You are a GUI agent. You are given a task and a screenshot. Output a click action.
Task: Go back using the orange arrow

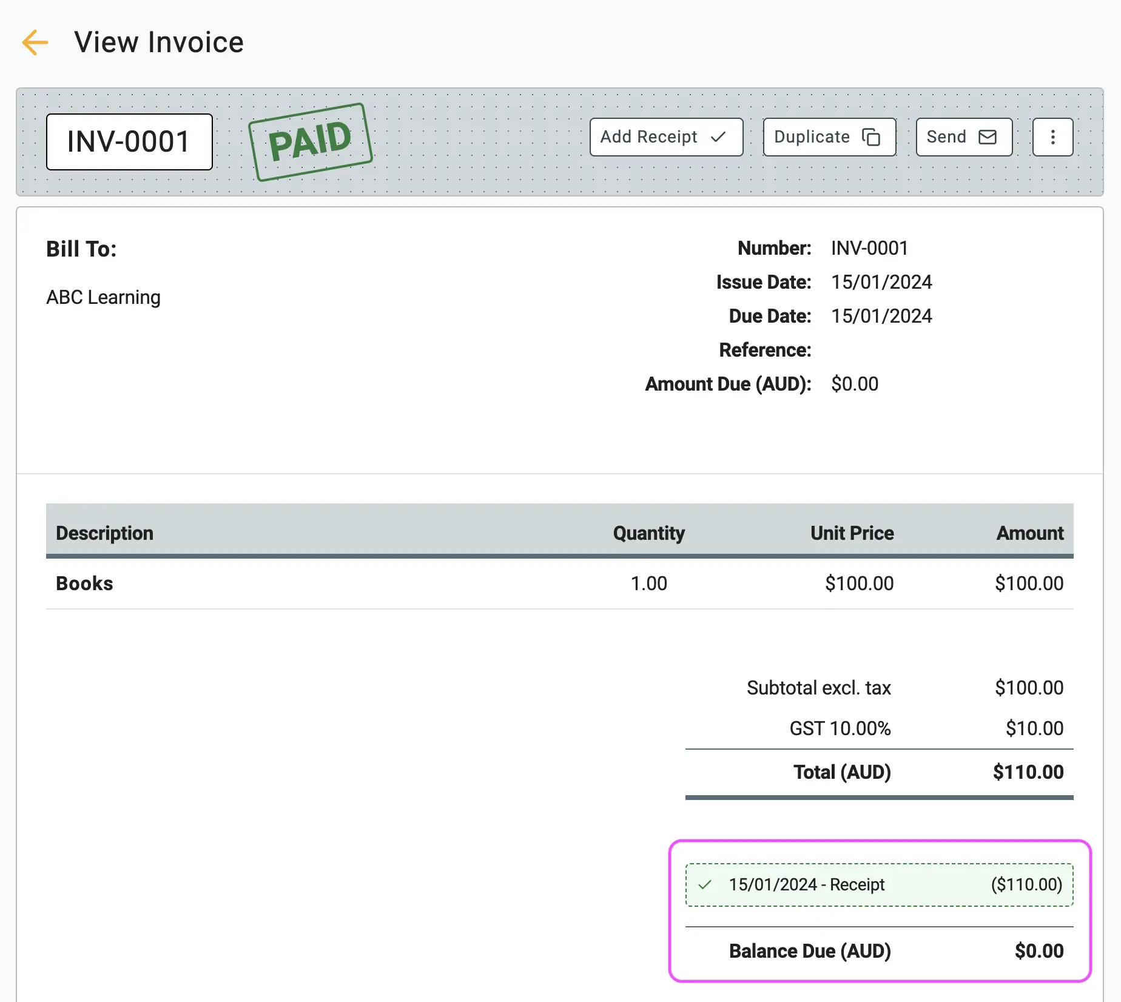(35, 42)
